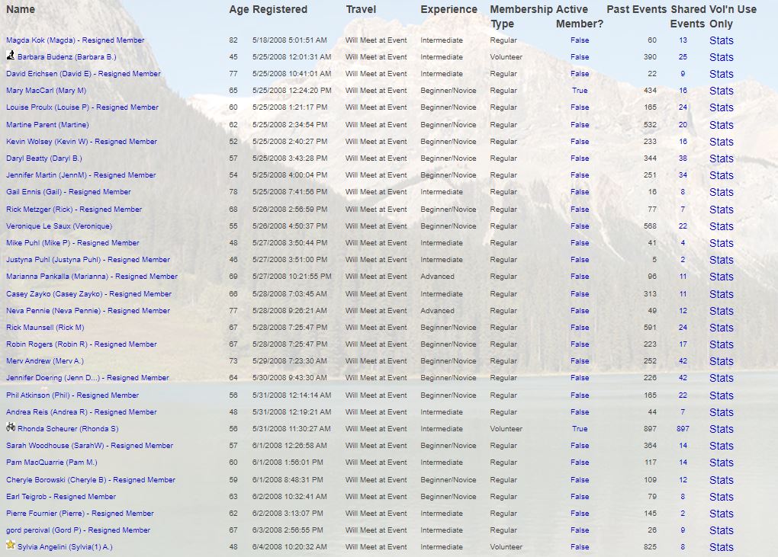The image size is (778, 557).
Task: Open gord percival's resigned member profile
Action: [78, 530]
